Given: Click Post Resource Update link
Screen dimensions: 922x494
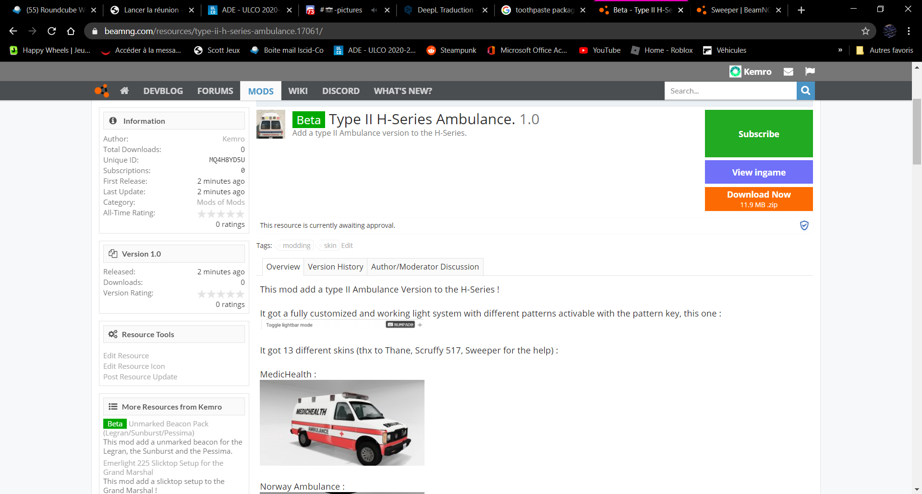Looking at the screenshot, I should coord(140,376).
